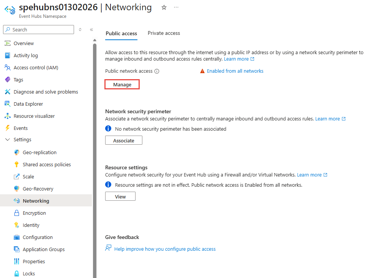Screen dimensions: 366x278
Task: Click the Manage button under Public network access
Action: (122, 84)
